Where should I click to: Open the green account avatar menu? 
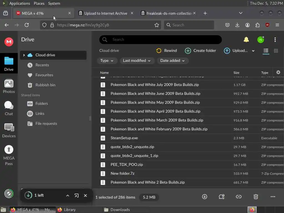tap(261, 40)
